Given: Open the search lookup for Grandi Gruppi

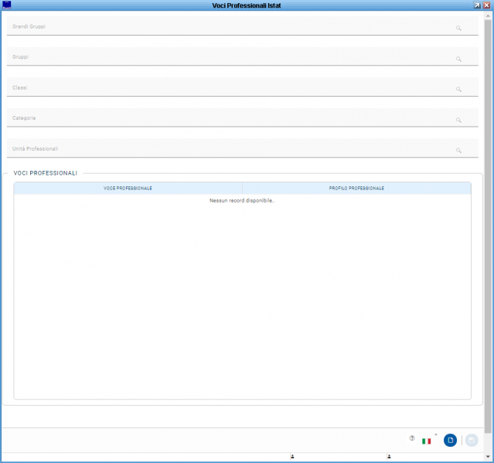Looking at the screenshot, I should click(x=458, y=29).
